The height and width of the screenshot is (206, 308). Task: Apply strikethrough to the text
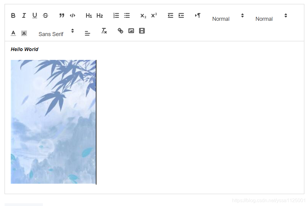pyautogui.click(x=45, y=15)
